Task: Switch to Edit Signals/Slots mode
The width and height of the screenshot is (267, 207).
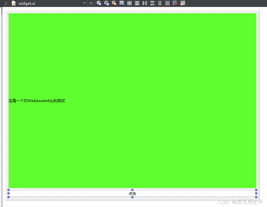Action: click(x=107, y=3)
